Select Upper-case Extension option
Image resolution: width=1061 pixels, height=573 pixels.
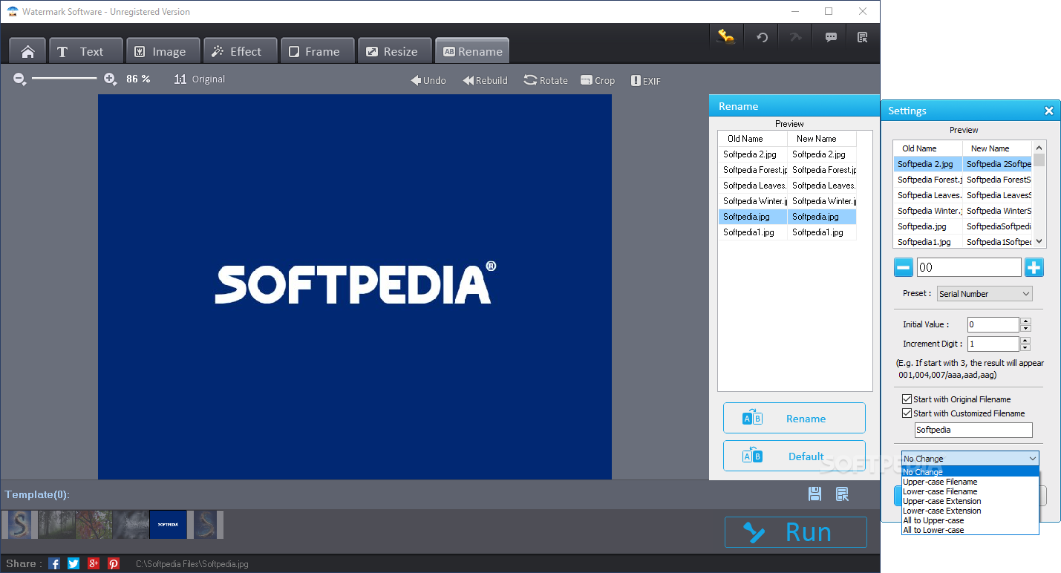970,501
